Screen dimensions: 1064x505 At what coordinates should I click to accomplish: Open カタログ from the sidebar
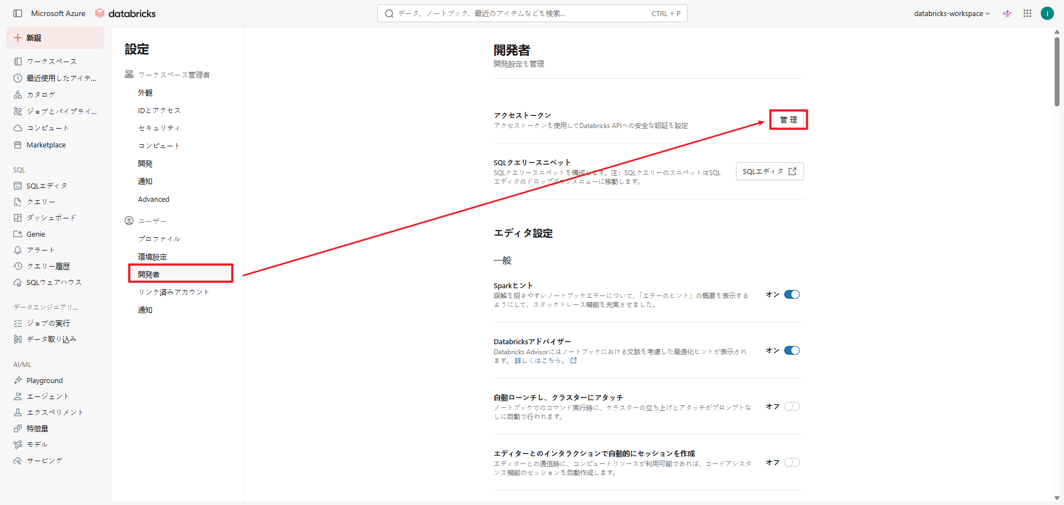(41, 95)
